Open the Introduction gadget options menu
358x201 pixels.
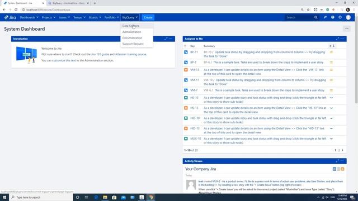[x=171, y=39]
